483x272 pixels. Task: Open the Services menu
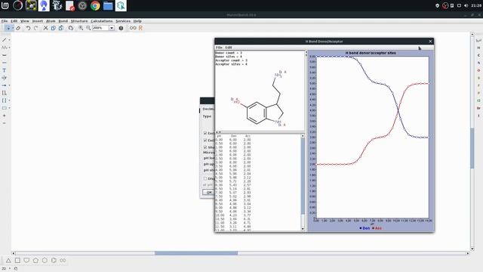click(123, 21)
